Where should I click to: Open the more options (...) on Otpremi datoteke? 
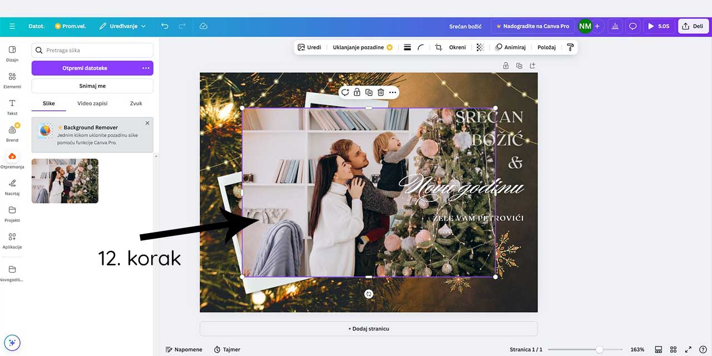146,68
